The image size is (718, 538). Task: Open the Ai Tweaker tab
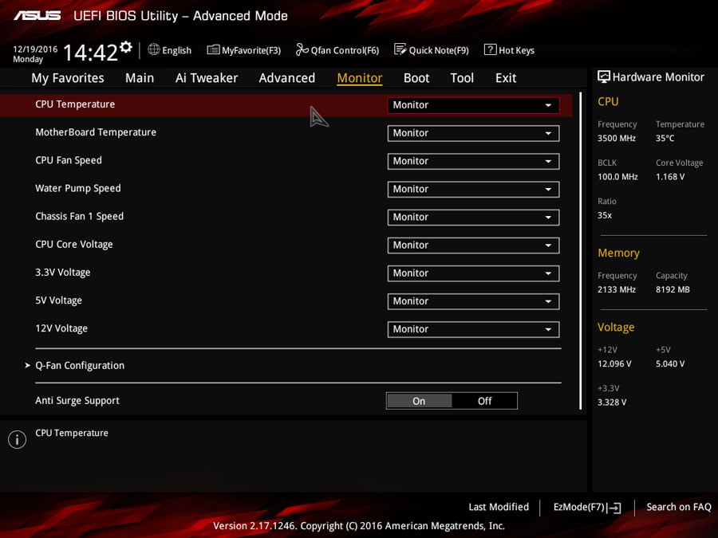[x=207, y=78]
